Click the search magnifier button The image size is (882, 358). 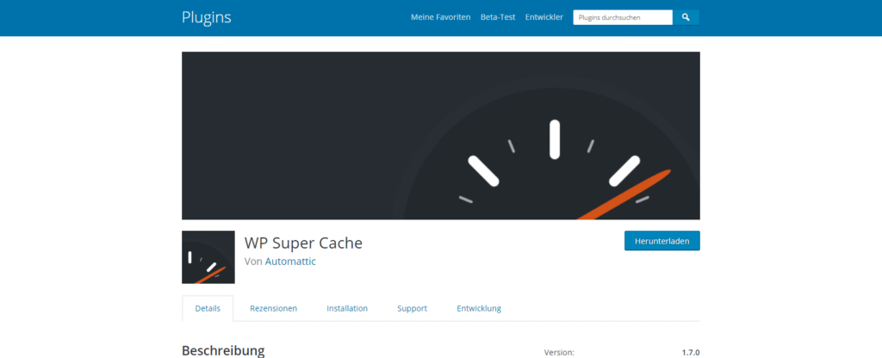point(686,17)
